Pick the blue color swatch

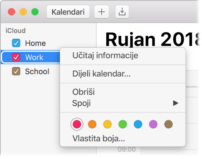138,124
